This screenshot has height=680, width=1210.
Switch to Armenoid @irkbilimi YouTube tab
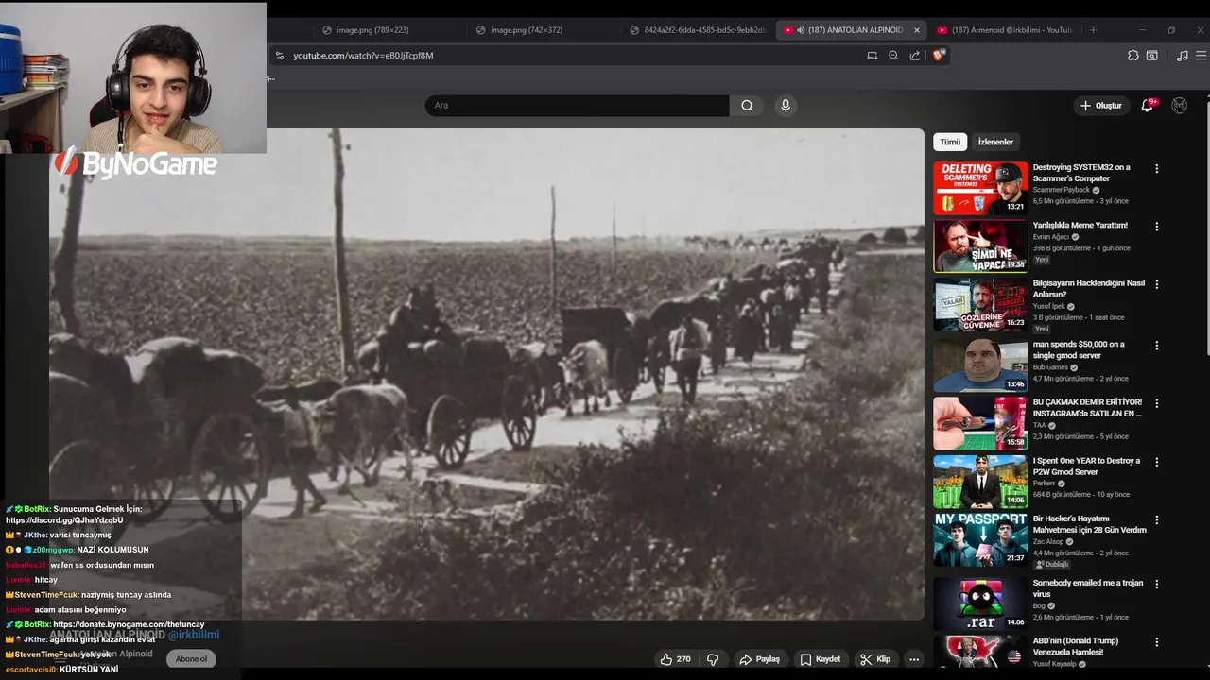1006,30
